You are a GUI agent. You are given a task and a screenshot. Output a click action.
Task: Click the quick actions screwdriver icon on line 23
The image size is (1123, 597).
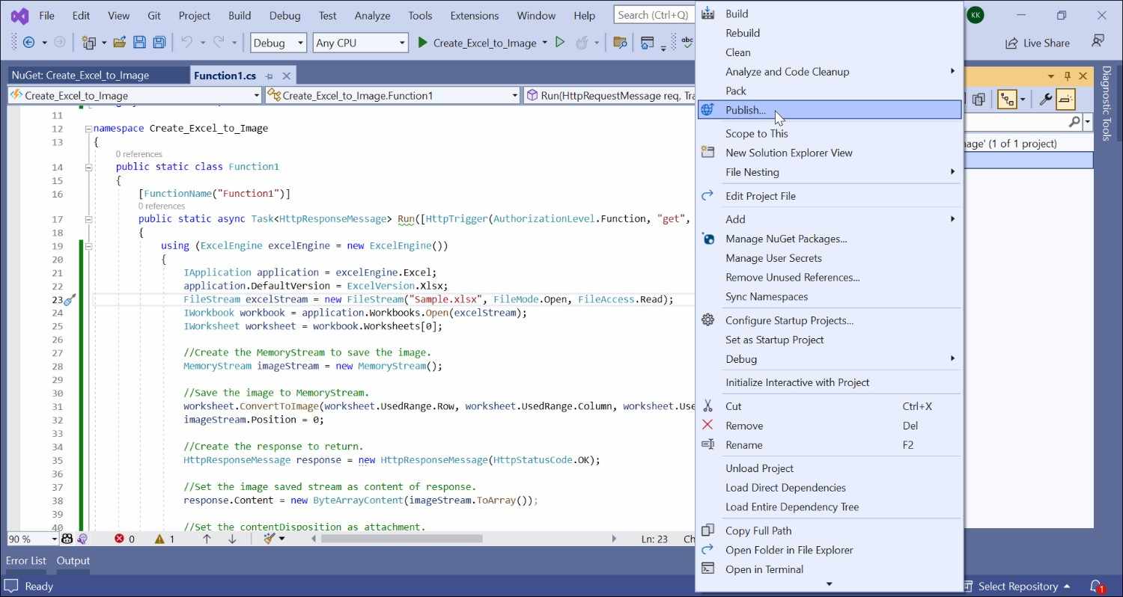pyautogui.click(x=70, y=299)
